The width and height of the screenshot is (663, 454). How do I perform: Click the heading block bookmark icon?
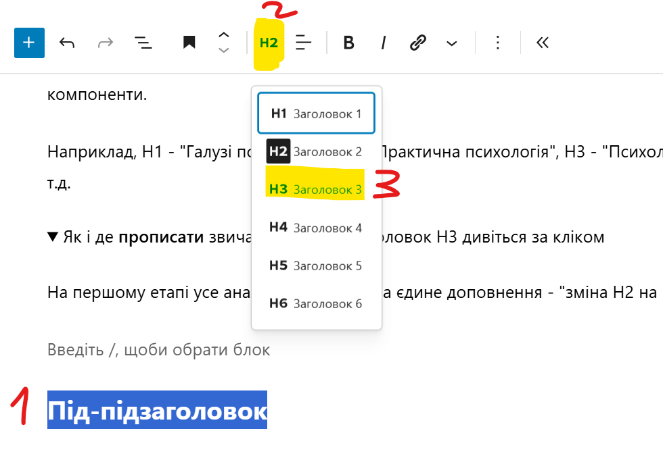tap(189, 43)
